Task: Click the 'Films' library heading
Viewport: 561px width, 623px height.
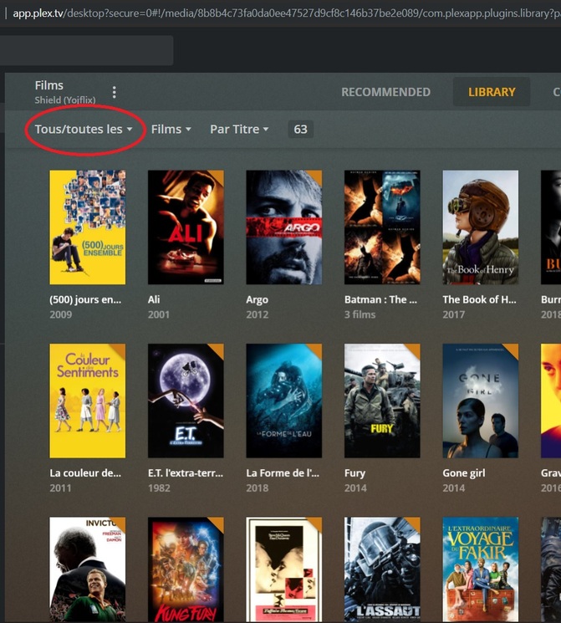Action: [48, 85]
